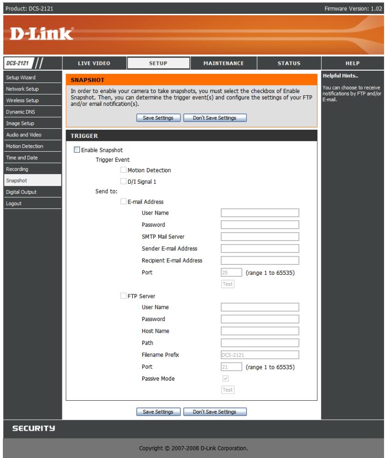Viewport: 385px width, 458px height.
Task: Click the E-mail Password field
Action: [260, 225]
